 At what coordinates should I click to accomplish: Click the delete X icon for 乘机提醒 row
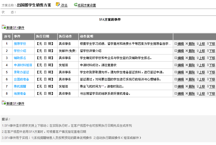(187, 86)
